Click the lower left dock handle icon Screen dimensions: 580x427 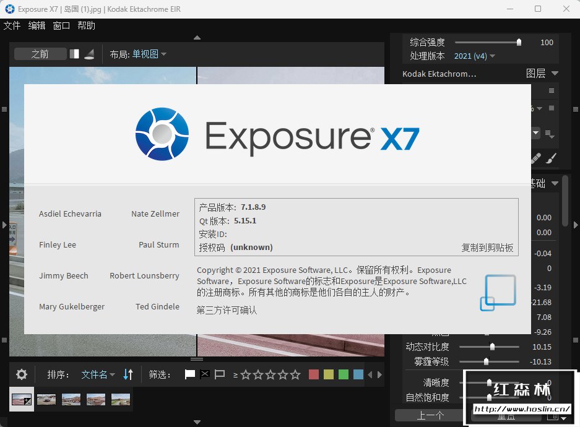click(x=4, y=340)
